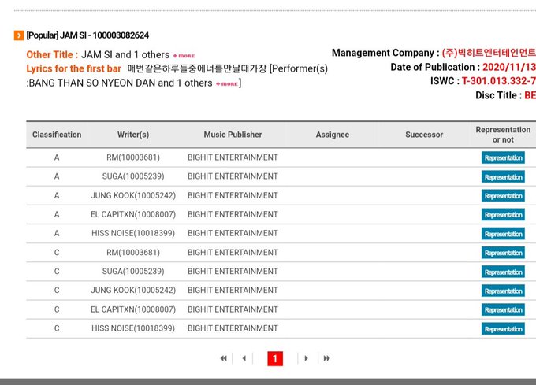Select writer RM(10003681) in classification A row

[x=133, y=157]
